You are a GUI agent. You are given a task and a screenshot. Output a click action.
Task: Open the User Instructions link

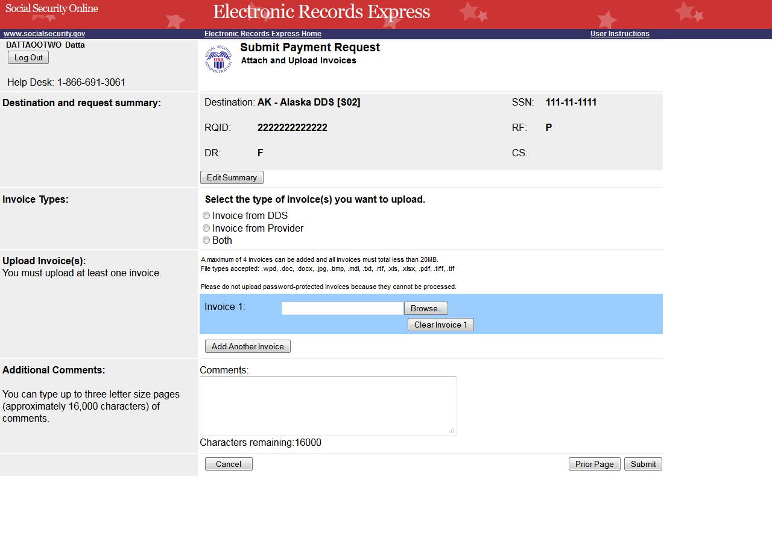[x=619, y=34]
